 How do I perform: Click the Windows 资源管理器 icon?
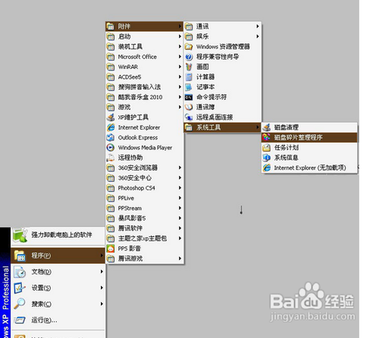point(189,46)
